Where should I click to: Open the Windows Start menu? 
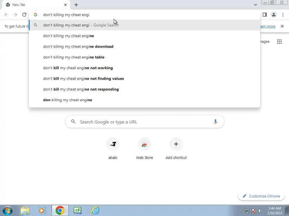[x=8, y=210]
